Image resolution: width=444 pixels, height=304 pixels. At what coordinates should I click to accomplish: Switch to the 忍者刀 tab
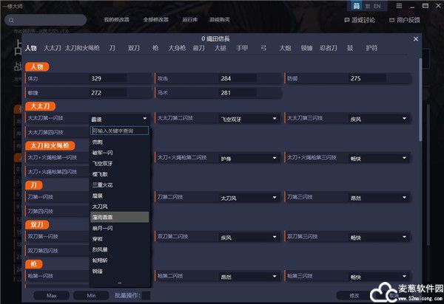pos(328,48)
